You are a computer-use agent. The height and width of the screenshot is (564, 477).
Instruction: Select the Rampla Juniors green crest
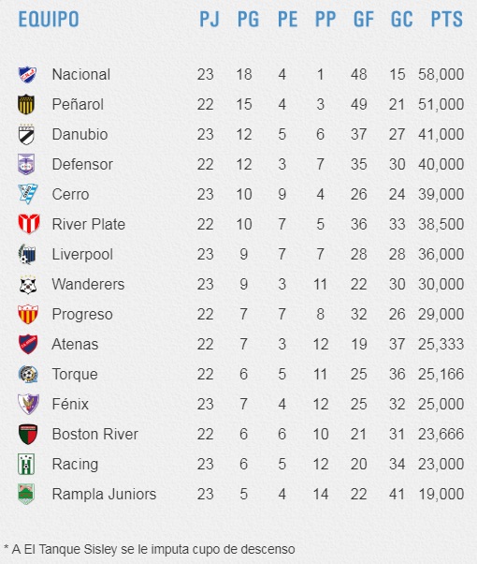click(26, 494)
